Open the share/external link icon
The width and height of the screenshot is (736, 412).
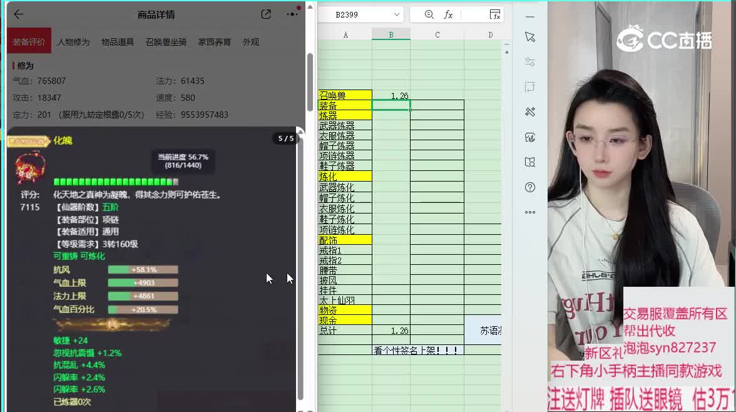click(x=266, y=14)
